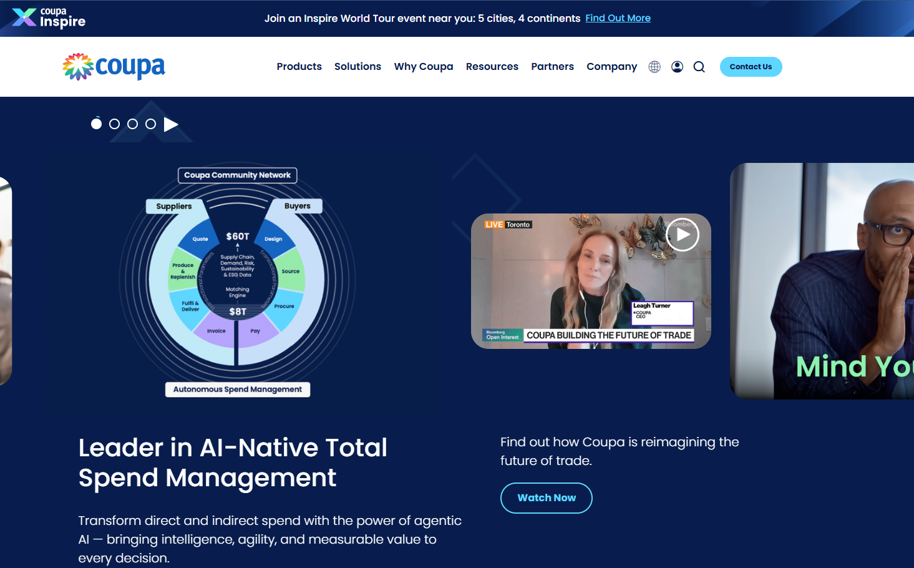
Task: Select the second carousel slide dot
Action: pos(114,124)
